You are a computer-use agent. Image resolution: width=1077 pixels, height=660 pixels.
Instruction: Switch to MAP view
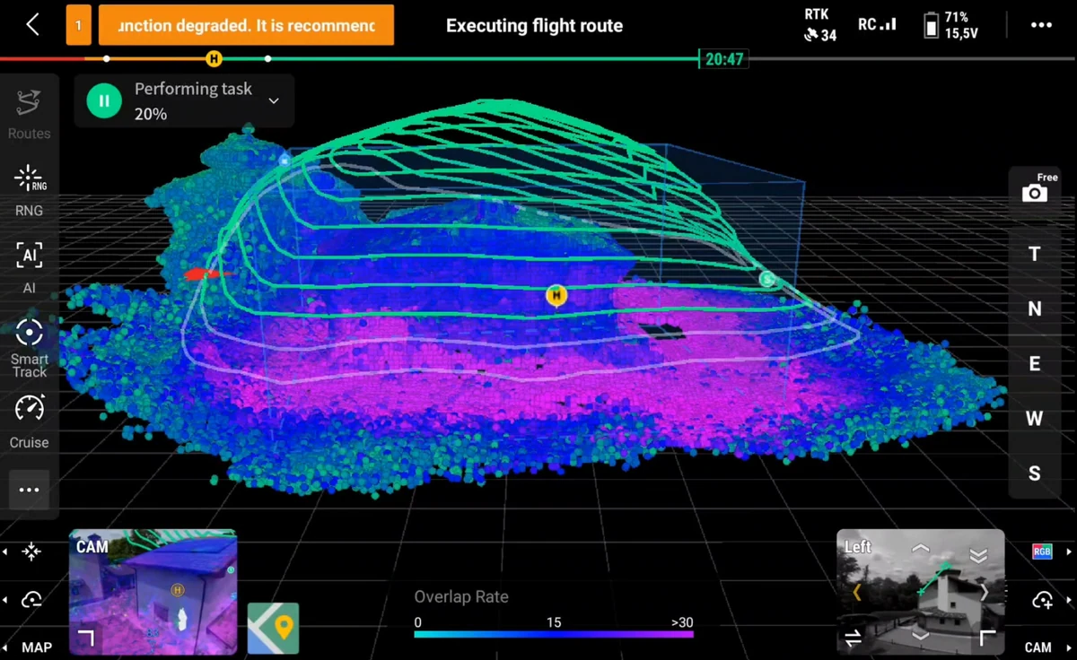[x=36, y=647]
